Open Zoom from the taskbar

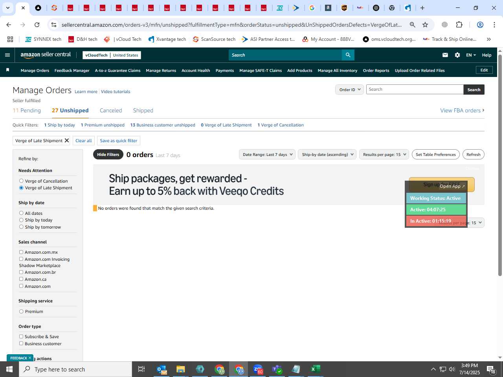point(258,369)
